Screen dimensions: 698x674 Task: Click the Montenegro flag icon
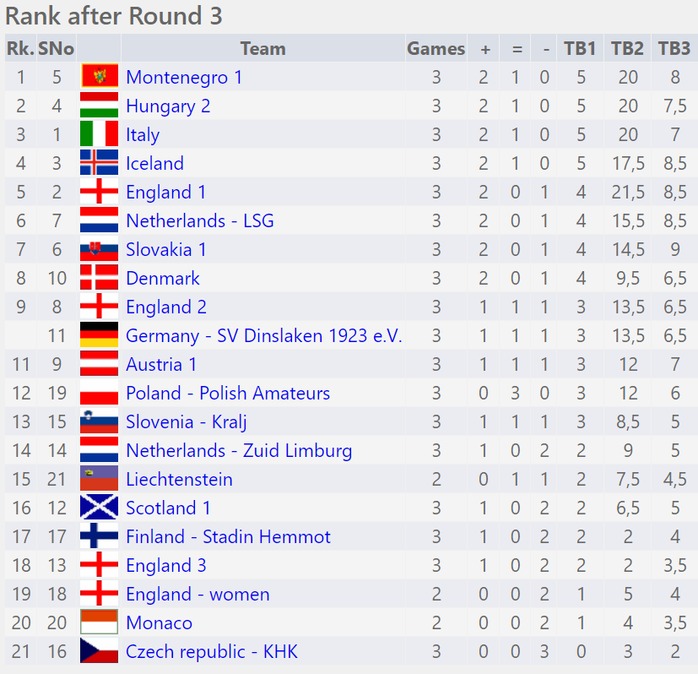click(99, 78)
